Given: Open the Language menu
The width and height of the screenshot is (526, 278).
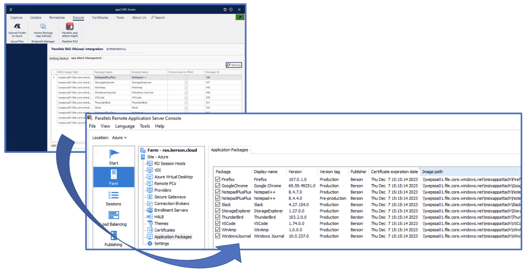Looking at the screenshot, I should 125,126.
